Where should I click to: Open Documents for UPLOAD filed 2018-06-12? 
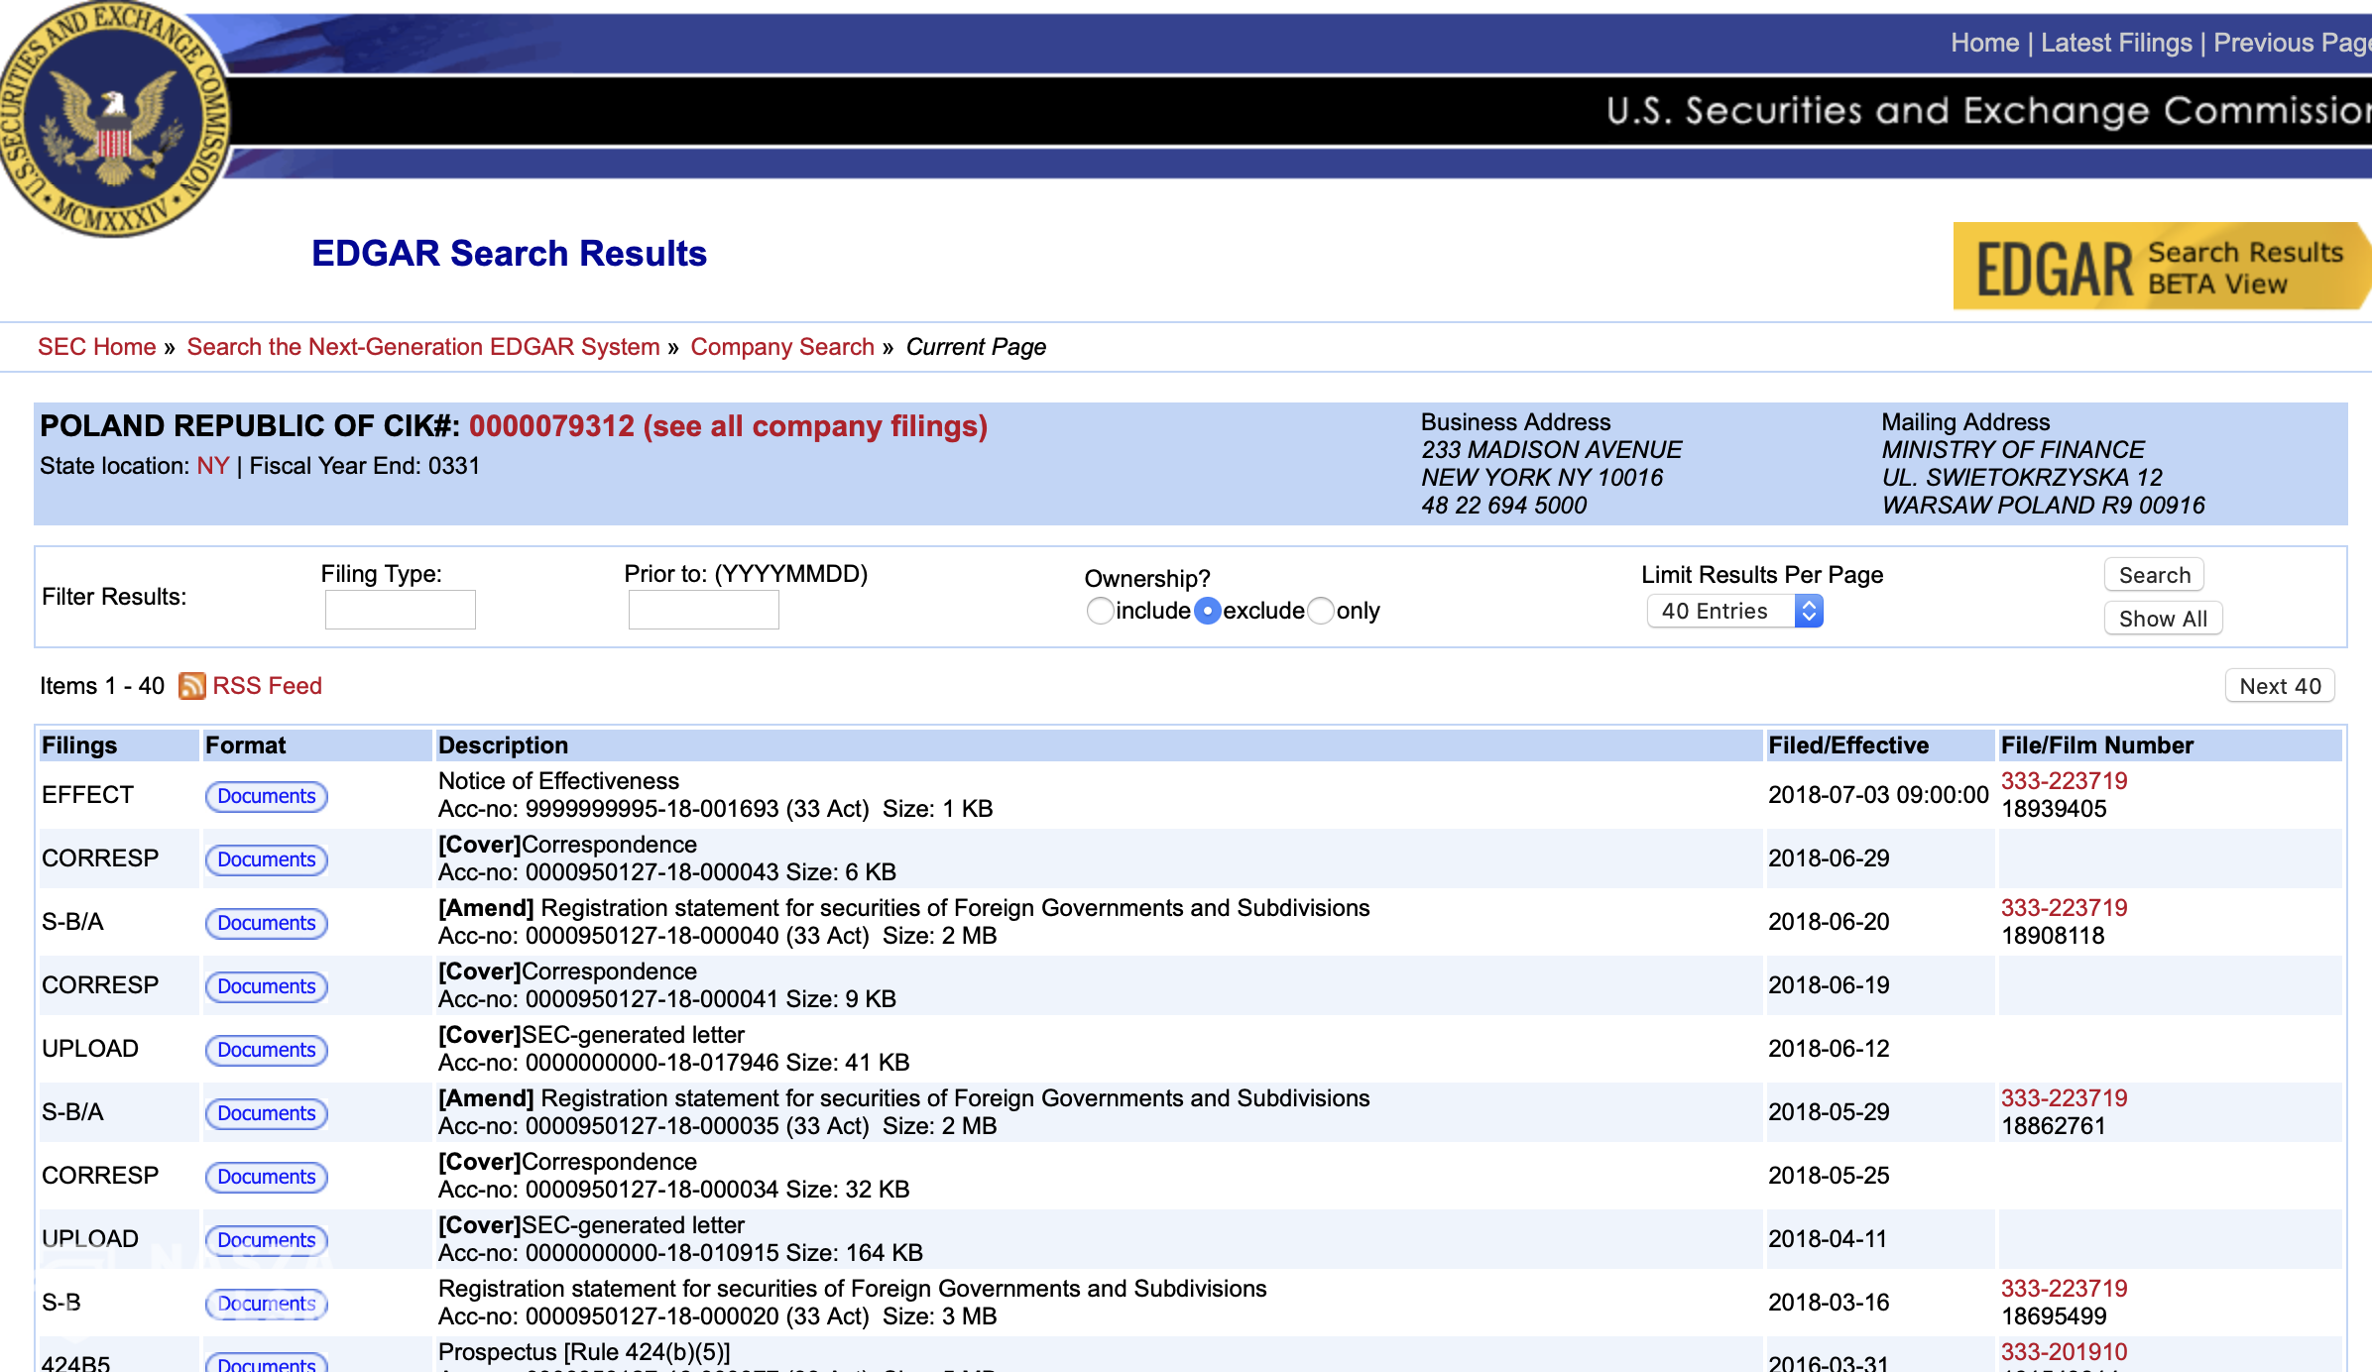pyautogui.click(x=267, y=1050)
